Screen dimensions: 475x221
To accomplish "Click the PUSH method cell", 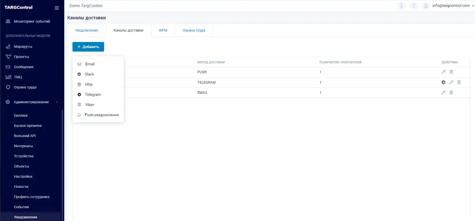I will (x=202, y=72).
